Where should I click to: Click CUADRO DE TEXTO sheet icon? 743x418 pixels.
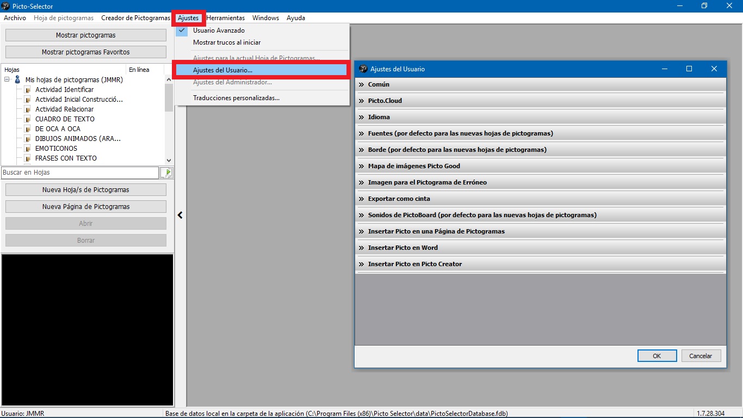[27, 119]
